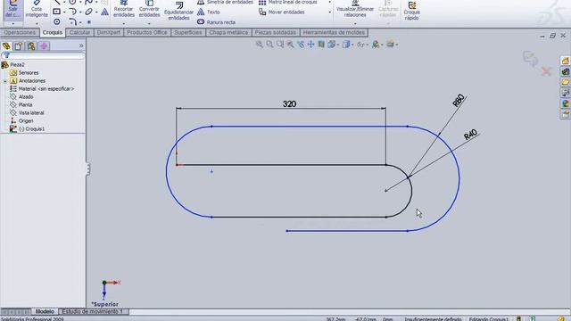Select the rectangle sketch tool
This screenshot has height=321, width=571.
pyautogui.click(x=56, y=12)
